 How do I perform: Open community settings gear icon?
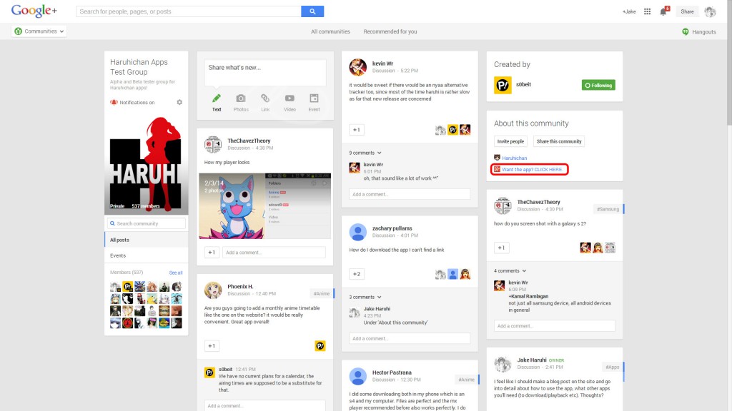click(179, 102)
